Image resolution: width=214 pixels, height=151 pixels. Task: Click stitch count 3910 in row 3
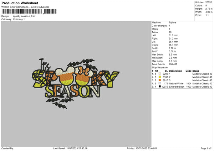pyautogui.click(x=165, y=80)
